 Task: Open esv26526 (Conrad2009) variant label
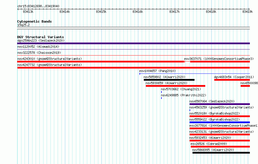coord(209,144)
